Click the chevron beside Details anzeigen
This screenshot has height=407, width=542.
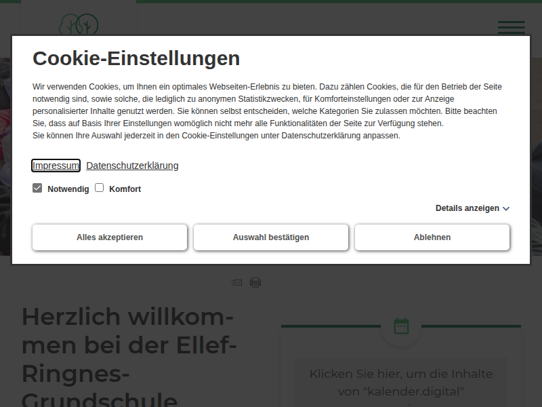tap(506, 209)
